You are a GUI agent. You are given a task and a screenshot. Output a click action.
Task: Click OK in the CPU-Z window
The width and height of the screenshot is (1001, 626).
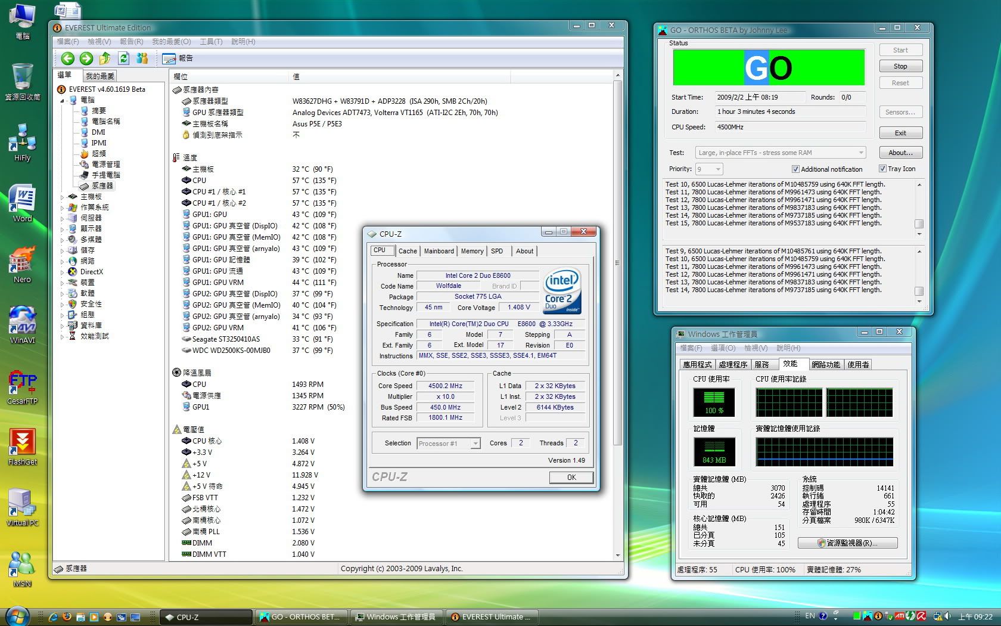[x=571, y=478]
